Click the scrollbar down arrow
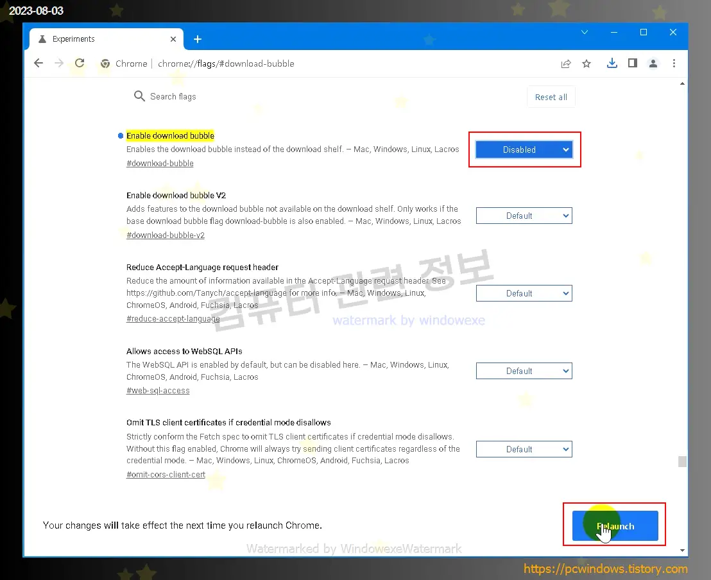Screen dimensions: 711x580 (x=682, y=550)
